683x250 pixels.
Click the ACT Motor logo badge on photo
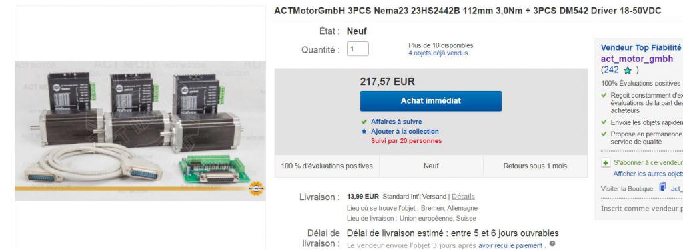[x=256, y=188]
